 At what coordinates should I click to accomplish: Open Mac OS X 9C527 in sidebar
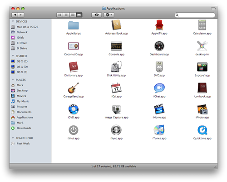[x=25, y=27]
